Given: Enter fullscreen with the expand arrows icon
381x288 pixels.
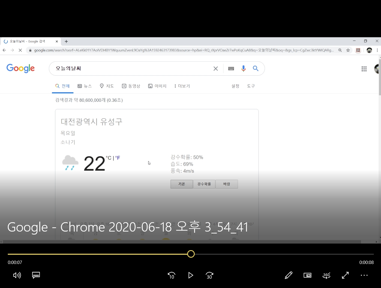Looking at the screenshot, I should [x=345, y=275].
